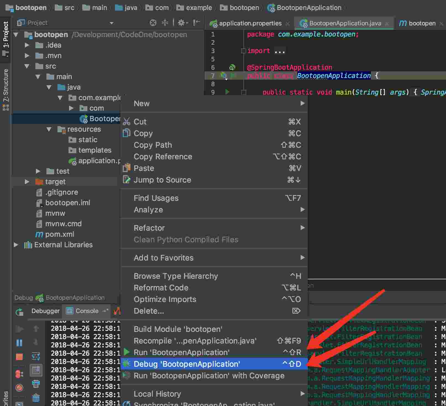446x406 pixels.
Task: Expand External Libraries node
Action: 16,245
